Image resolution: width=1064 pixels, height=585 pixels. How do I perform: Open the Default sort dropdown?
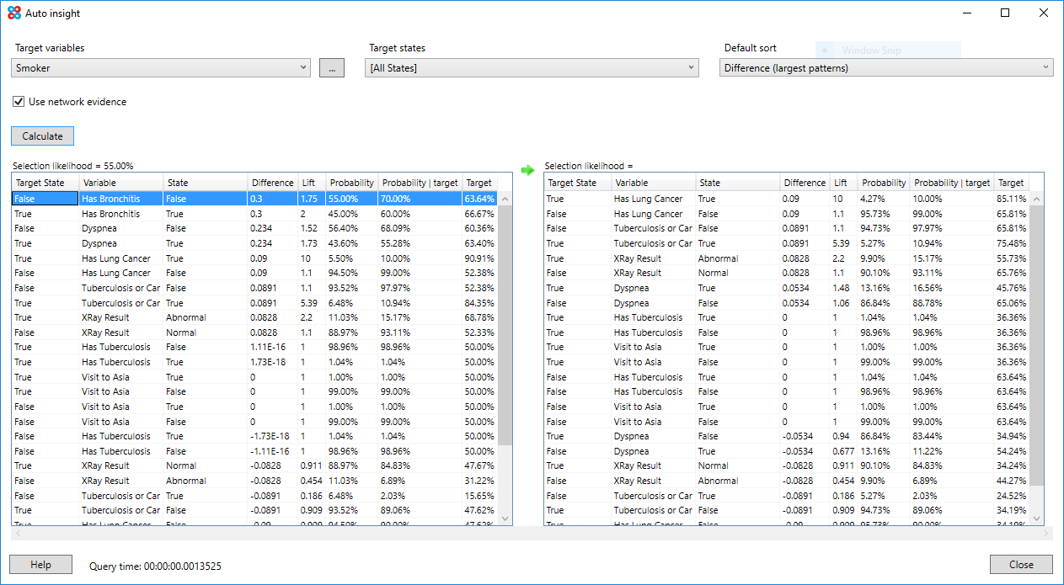[886, 68]
